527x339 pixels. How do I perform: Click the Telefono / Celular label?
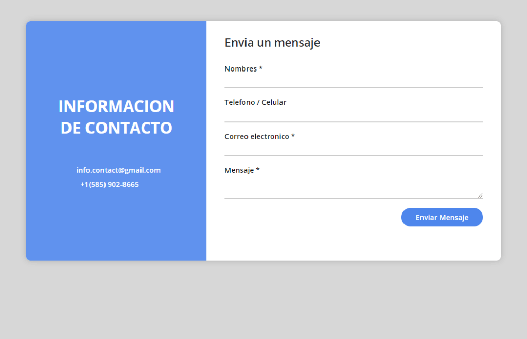[255, 102]
